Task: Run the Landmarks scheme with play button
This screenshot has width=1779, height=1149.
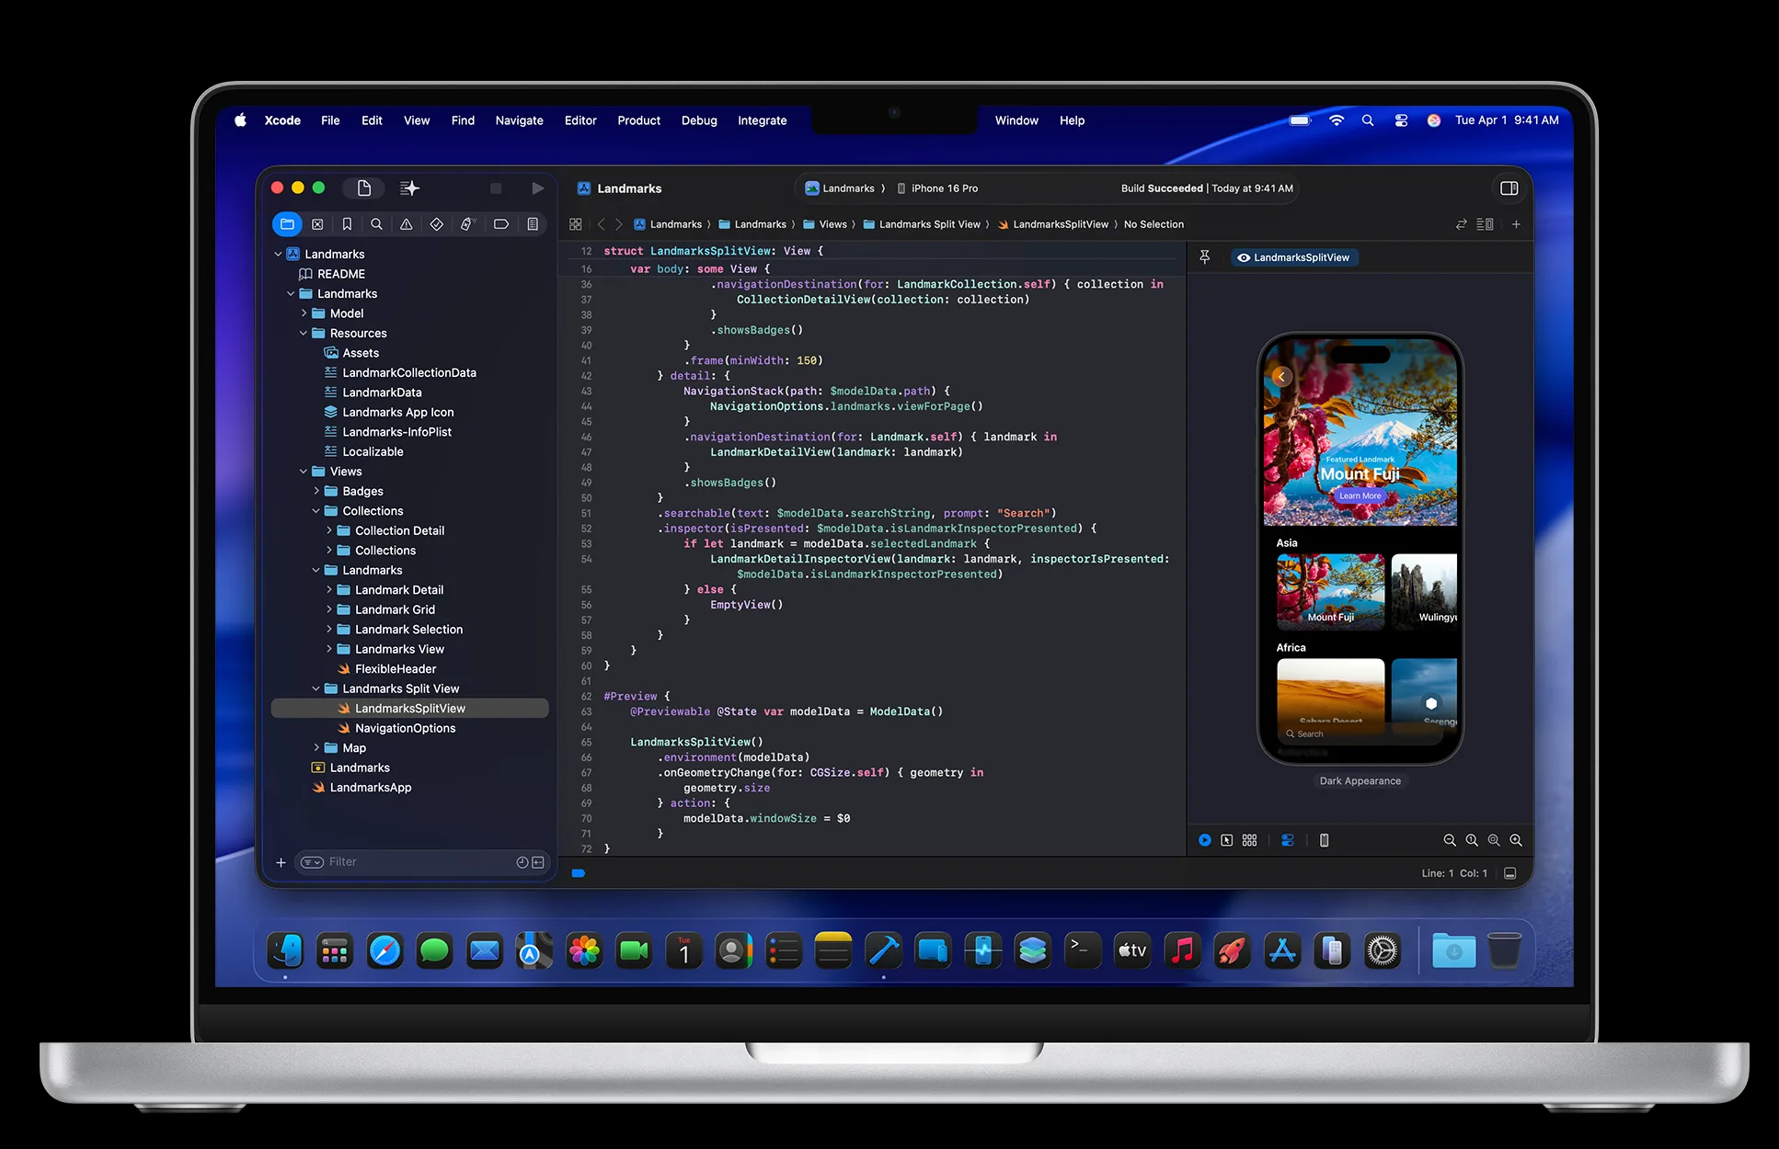Action: click(x=538, y=188)
